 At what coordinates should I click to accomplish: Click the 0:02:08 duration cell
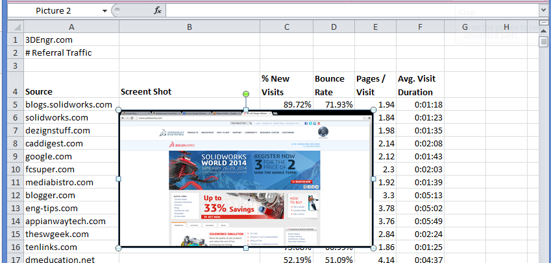tap(421, 143)
